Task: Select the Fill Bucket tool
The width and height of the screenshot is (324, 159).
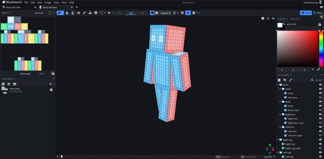Action: tap(72, 13)
